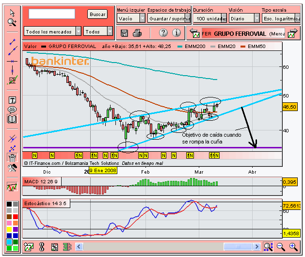The width and height of the screenshot is (305, 257).
Task: Open the Esc. logarítmica scale dropdown
Action: click(281, 18)
